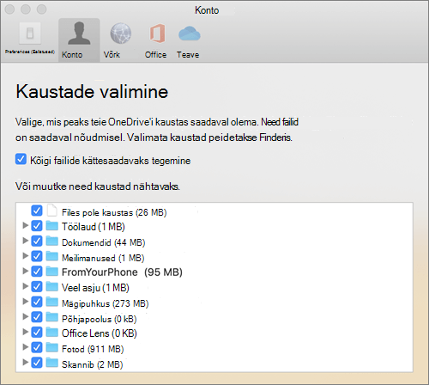The width and height of the screenshot is (429, 385).
Task: Switch to the Office tab label
Action: [155, 54]
